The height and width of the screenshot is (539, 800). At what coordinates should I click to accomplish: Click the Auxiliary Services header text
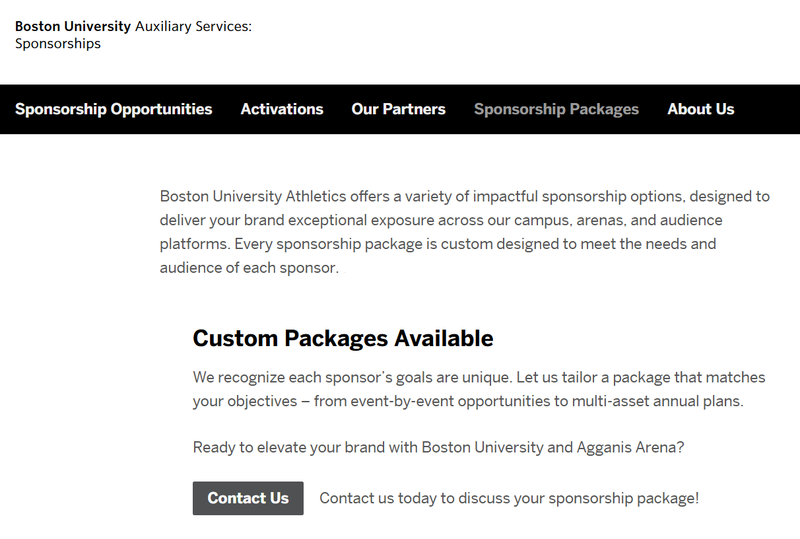click(193, 26)
